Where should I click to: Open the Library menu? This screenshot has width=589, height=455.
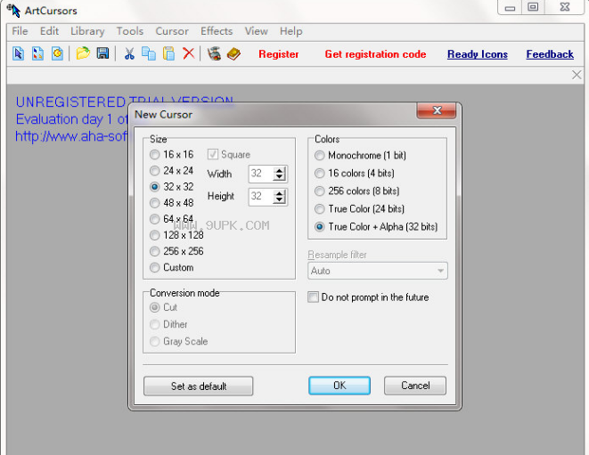[x=87, y=31]
